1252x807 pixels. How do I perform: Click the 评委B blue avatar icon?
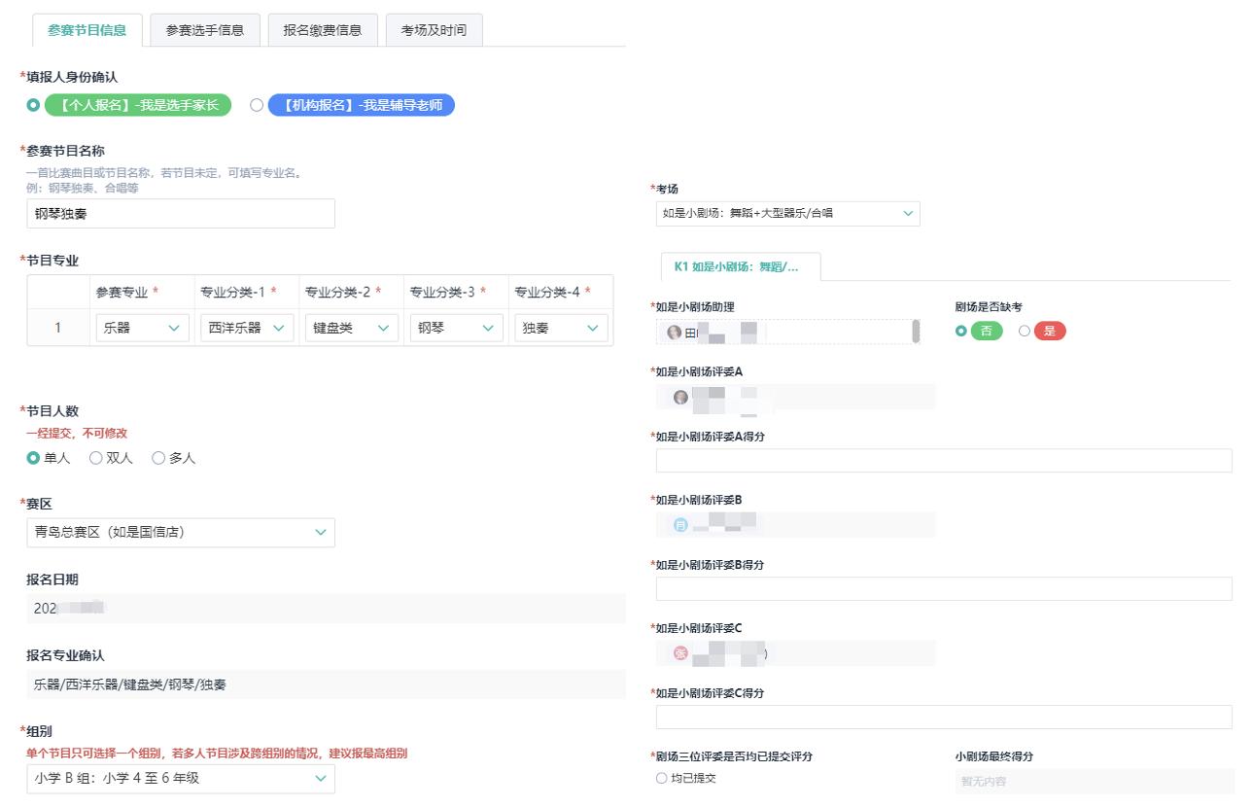680,525
